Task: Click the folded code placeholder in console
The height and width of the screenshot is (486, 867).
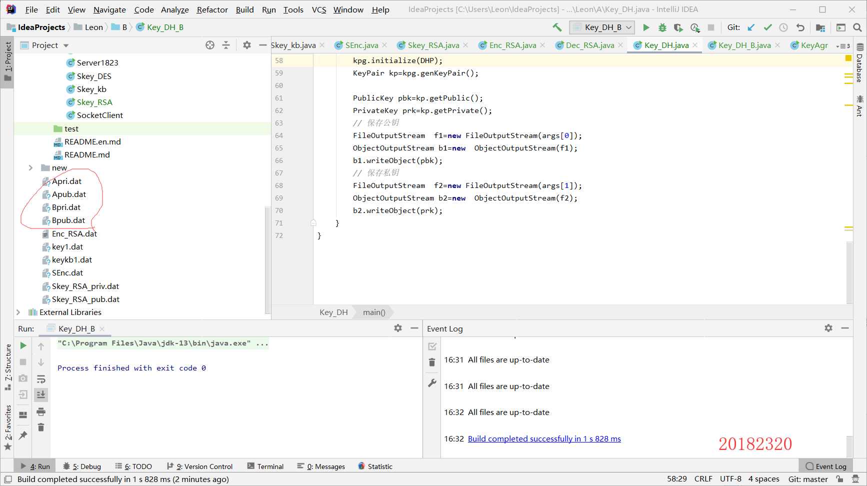Action: coord(262,343)
